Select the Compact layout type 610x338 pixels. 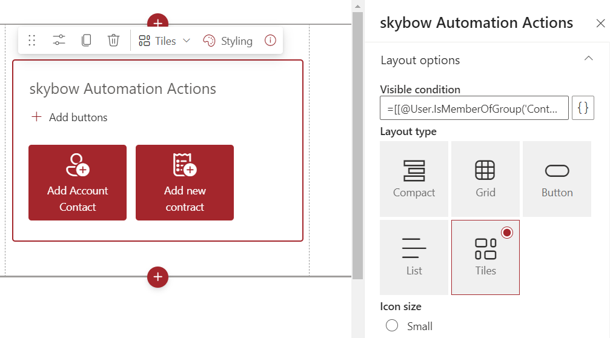414,179
